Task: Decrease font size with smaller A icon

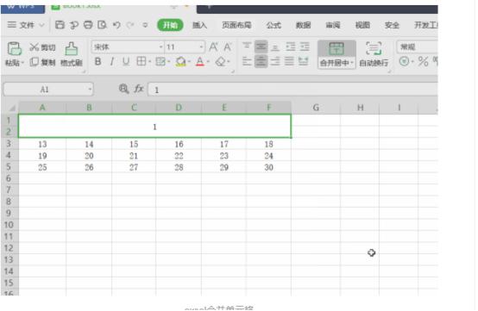Action: [228, 47]
